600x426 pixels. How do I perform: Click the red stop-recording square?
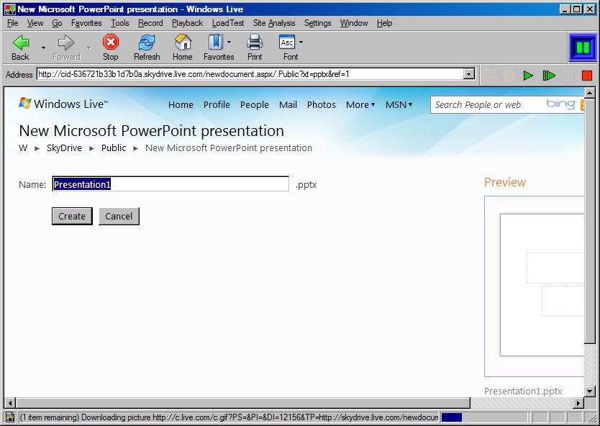586,76
